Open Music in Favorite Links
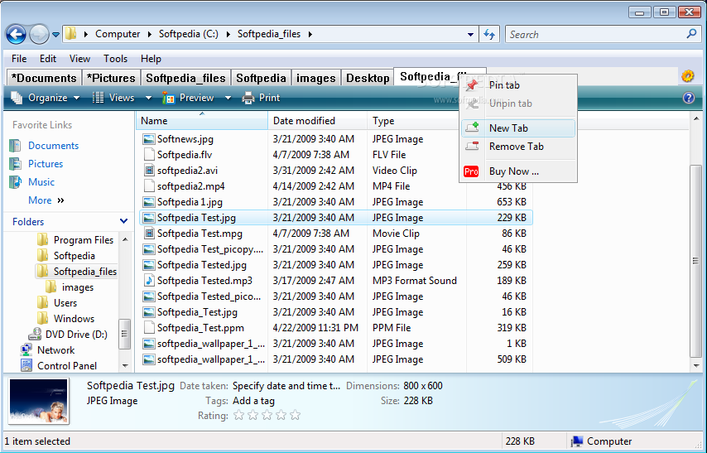The width and height of the screenshot is (707, 453). pos(41,182)
